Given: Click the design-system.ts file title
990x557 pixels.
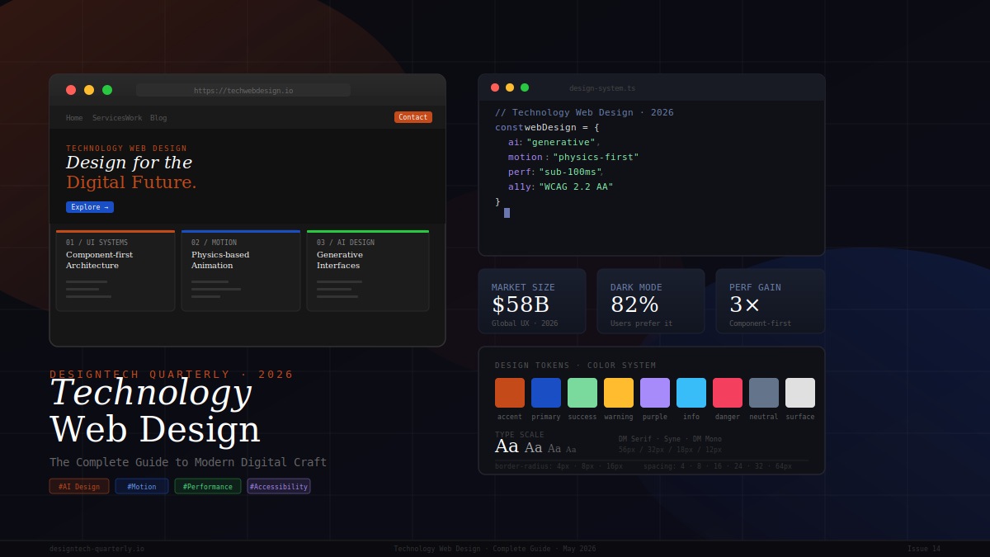Looking at the screenshot, I should tap(602, 88).
